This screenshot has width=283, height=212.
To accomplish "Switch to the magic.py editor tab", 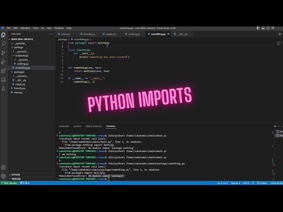I will 111,34.
